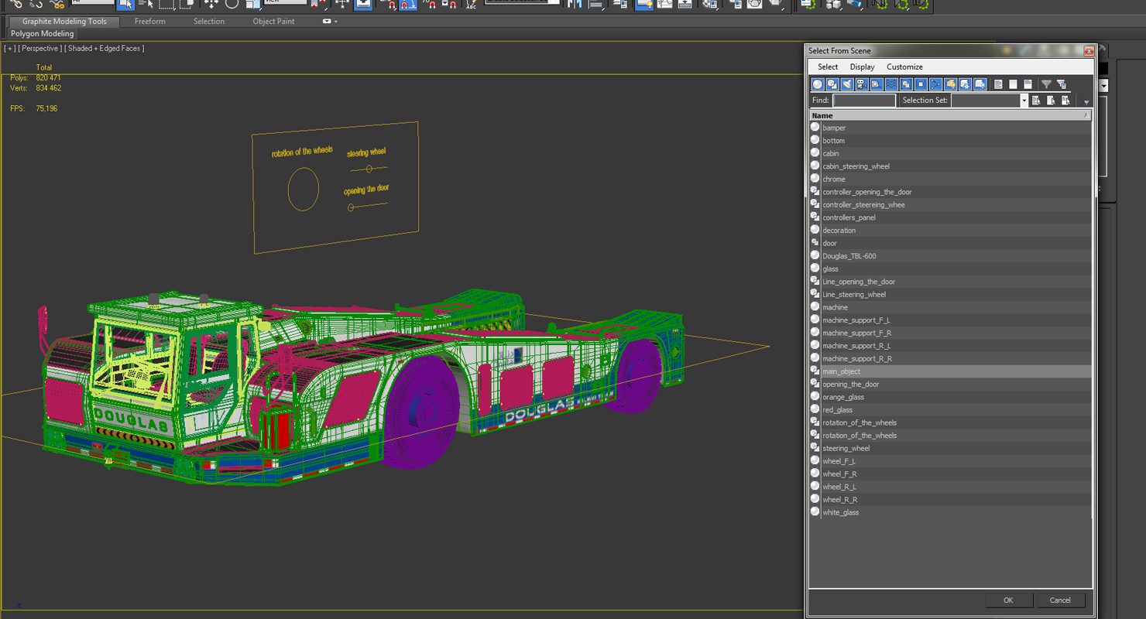The width and height of the screenshot is (1146, 619).
Task: Click the geometry icon beside bamper row
Action: pyautogui.click(x=815, y=128)
